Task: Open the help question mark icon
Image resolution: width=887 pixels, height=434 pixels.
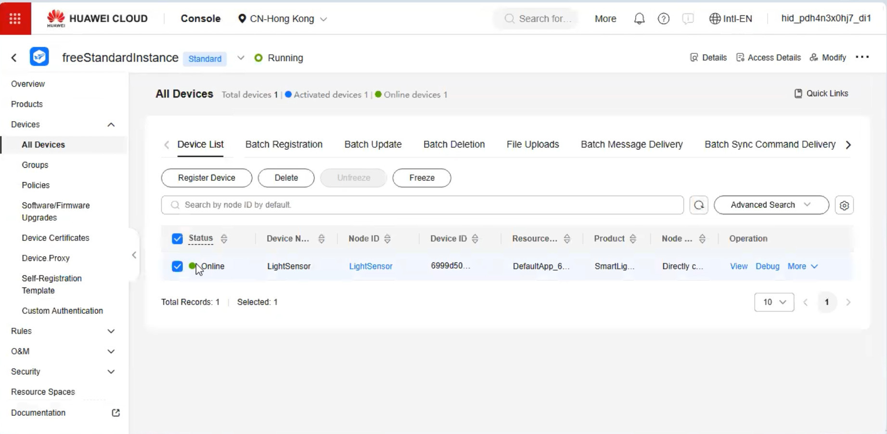Action: click(x=664, y=19)
